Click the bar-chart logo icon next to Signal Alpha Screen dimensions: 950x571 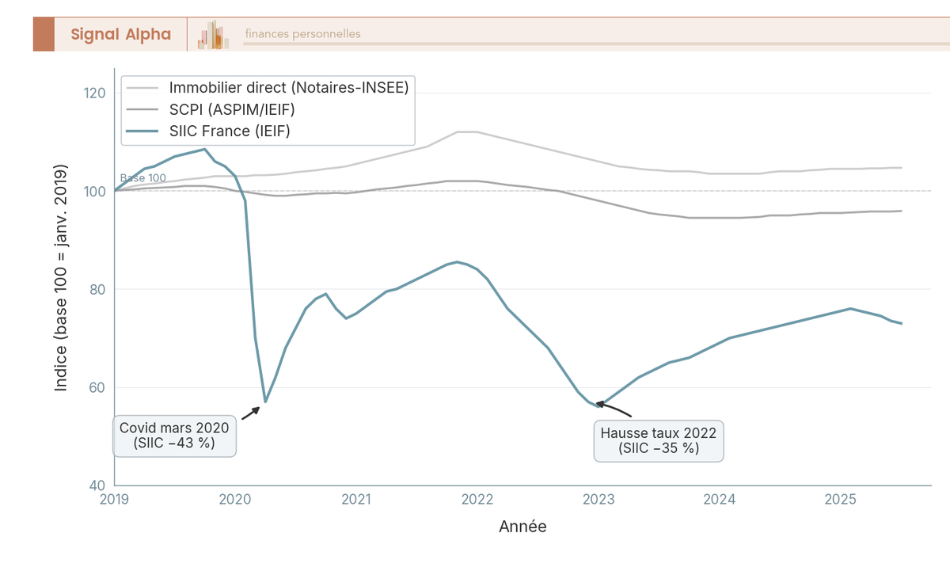(212, 34)
